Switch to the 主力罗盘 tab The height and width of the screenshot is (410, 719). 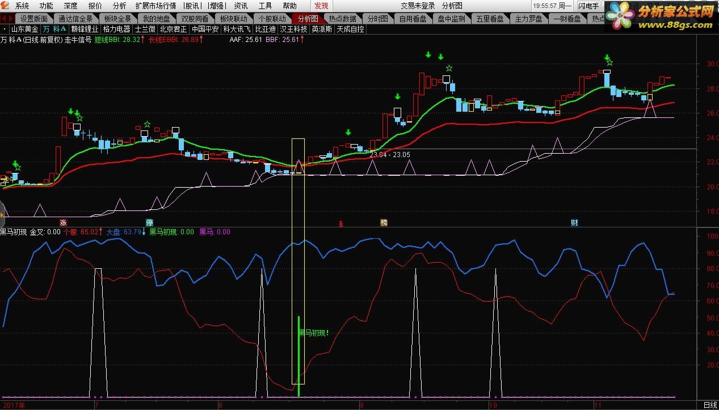point(528,19)
